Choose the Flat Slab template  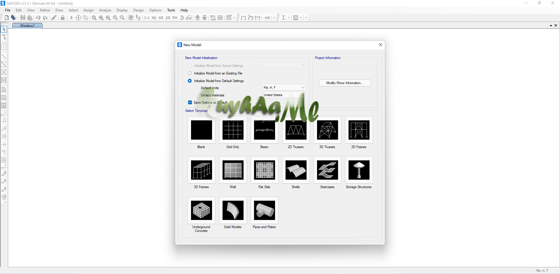pyautogui.click(x=265, y=170)
